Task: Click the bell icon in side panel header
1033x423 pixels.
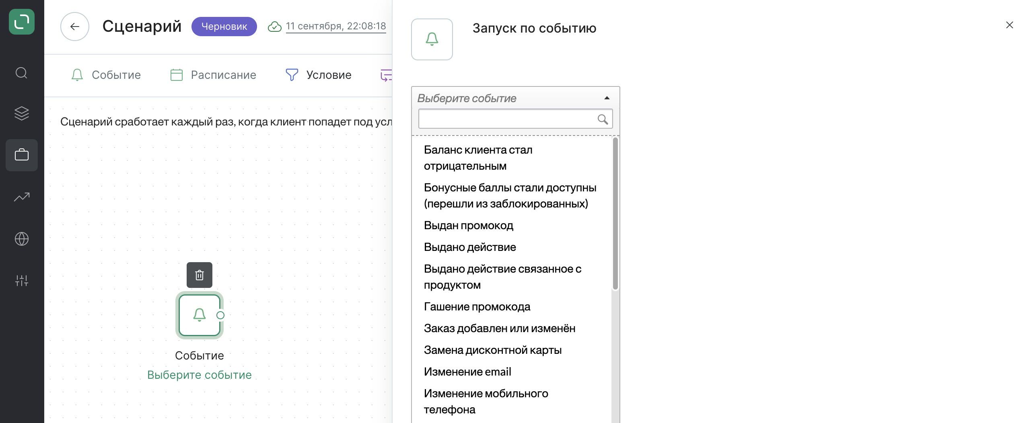Action: pyautogui.click(x=432, y=39)
